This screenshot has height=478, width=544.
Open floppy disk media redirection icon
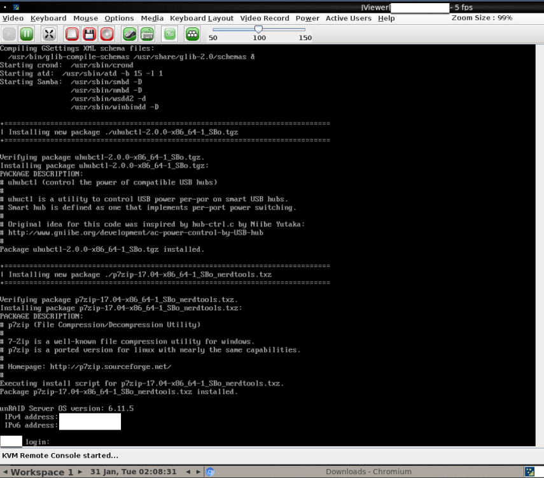coord(89,34)
